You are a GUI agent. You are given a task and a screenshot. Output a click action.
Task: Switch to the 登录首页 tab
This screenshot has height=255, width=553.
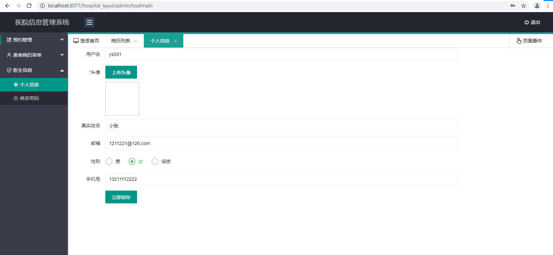pyautogui.click(x=86, y=41)
